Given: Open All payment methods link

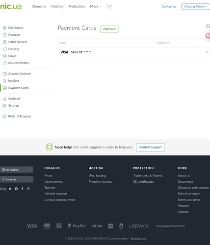Looking at the screenshot, I should coord(170,226).
